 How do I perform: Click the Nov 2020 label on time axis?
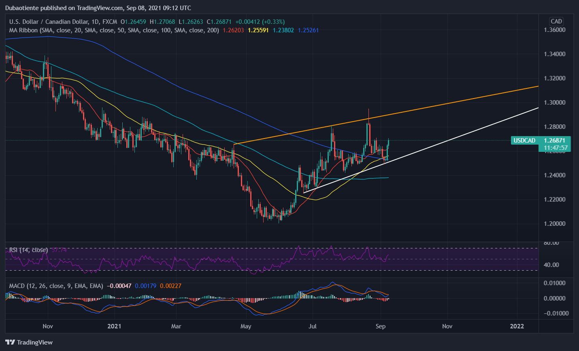pos(48,326)
